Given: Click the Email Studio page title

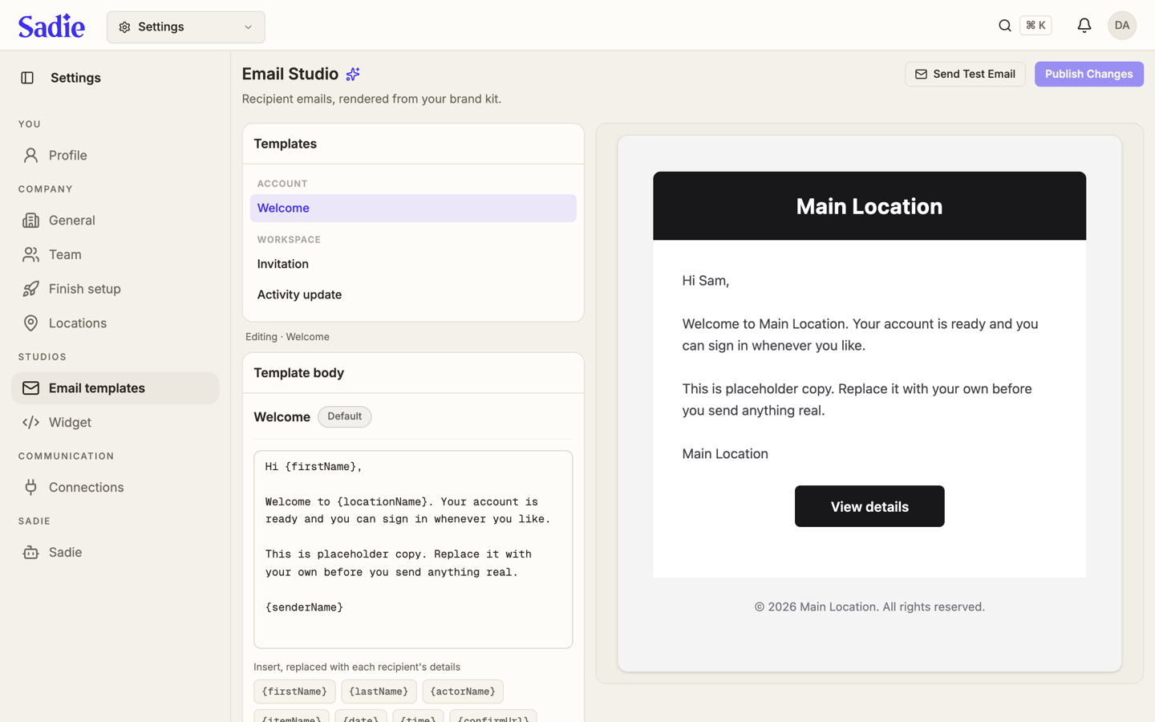Looking at the screenshot, I should [290, 74].
